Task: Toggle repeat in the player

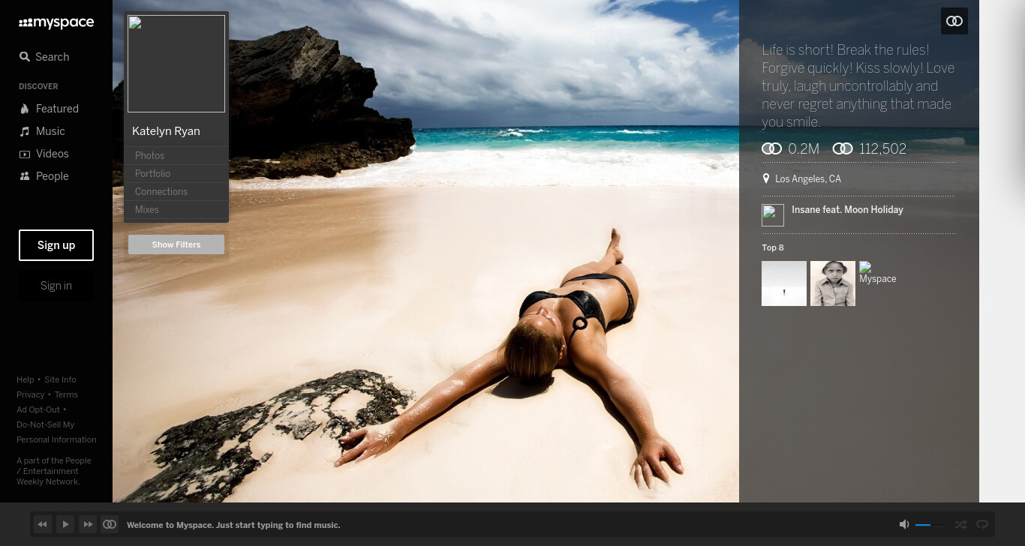Action: click(x=981, y=524)
